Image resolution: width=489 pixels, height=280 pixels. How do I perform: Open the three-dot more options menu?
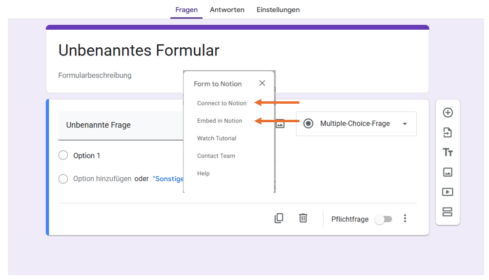(405, 219)
